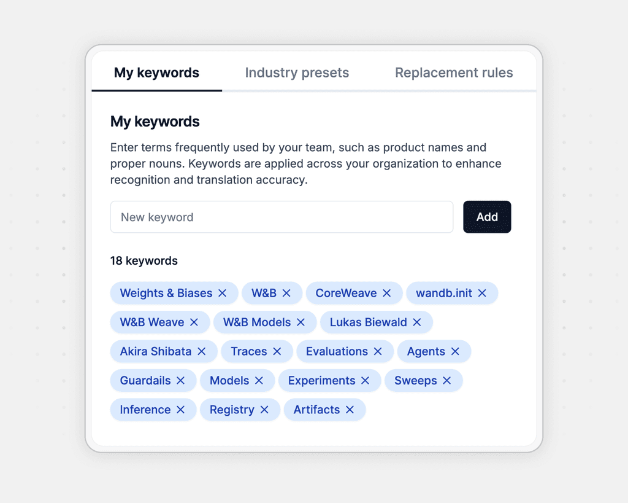Delete the Experiments keyword
The height and width of the screenshot is (503, 628).
366,381
